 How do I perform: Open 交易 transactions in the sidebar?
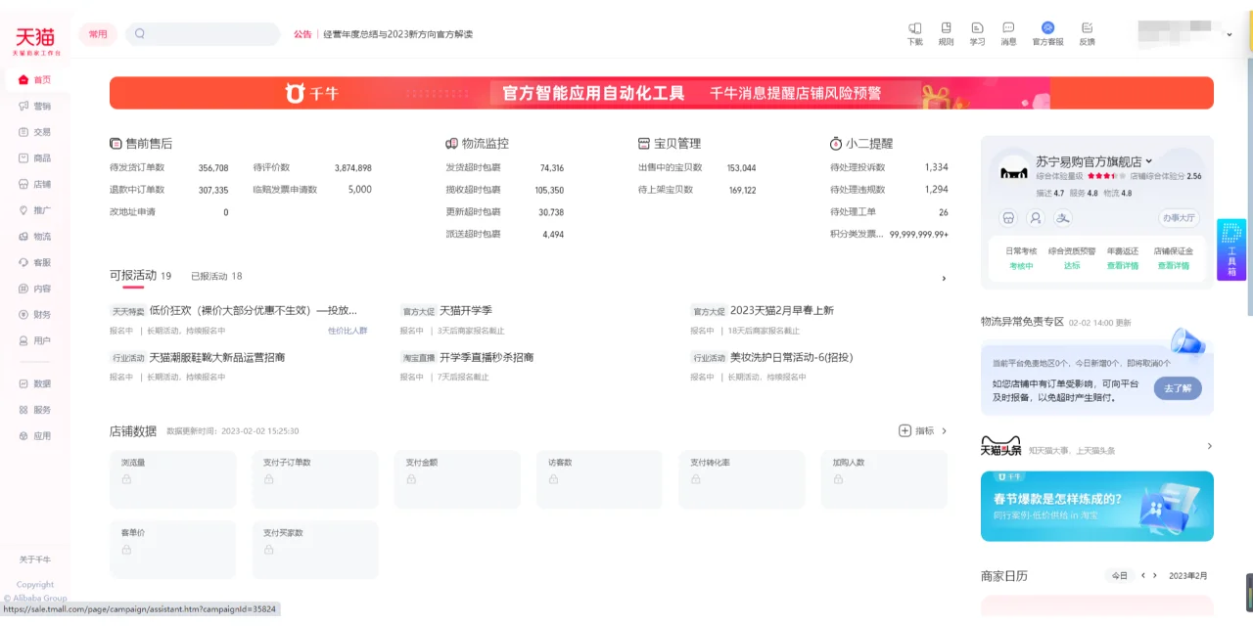tap(35, 132)
